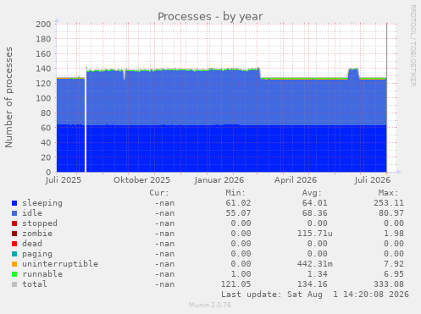Click zombie max value 1.98

coord(394,234)
